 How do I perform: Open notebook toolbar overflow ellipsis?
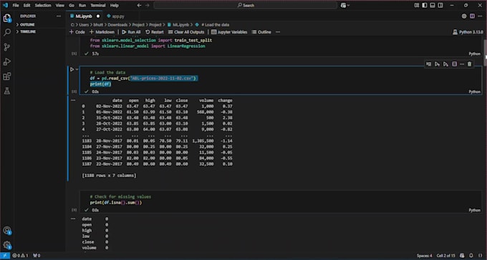click(278, 32)
